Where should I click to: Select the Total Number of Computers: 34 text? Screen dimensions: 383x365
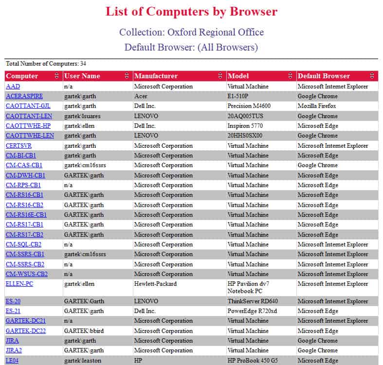(x=46, y=64)
